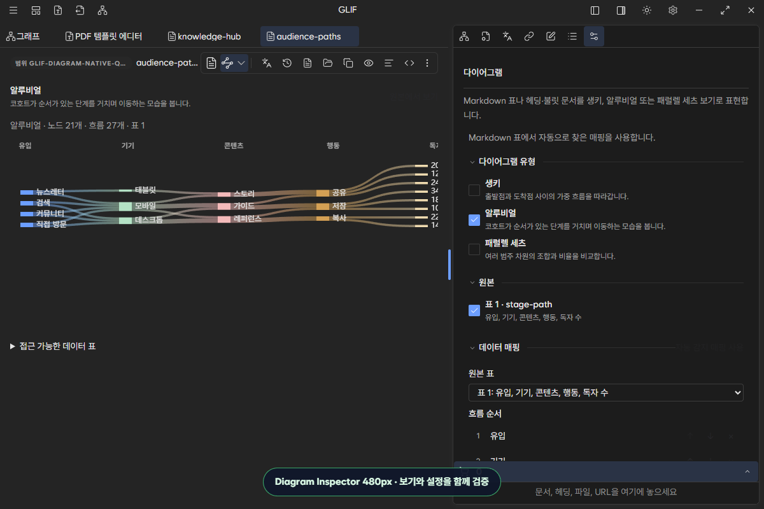Open settings via the gear icon
The width and height of the screenshot is (764, 509).
point(673,10)
